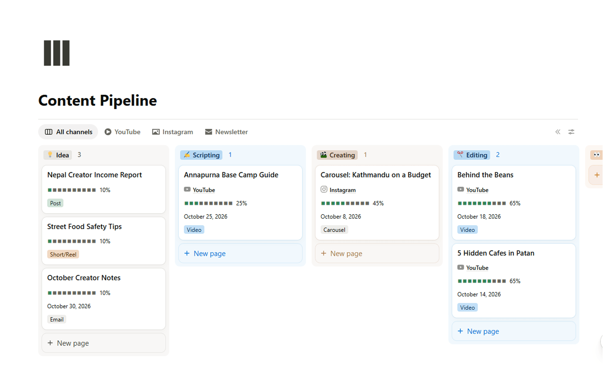Click the Scripting column status label
This screenshot has height=374, width=605.
coord(202,155)
